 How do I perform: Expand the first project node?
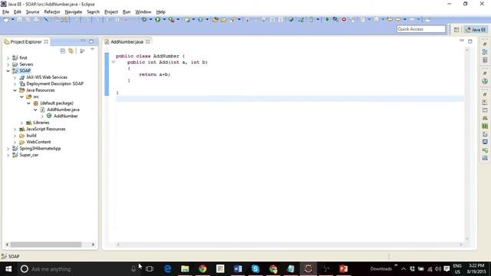coord(8,58)
